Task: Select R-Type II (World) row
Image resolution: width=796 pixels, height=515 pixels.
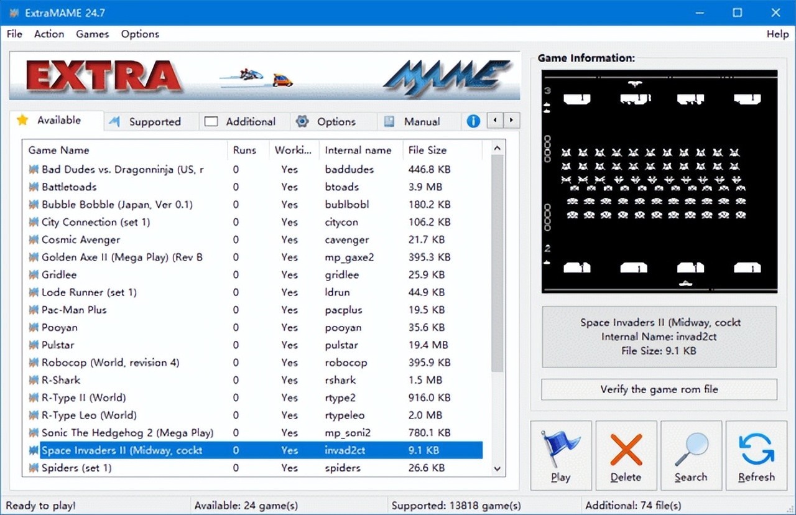Action: point(252,397)
